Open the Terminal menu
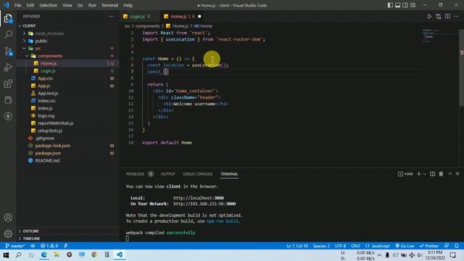Screen dimensions: 464x261 point(109,5)
